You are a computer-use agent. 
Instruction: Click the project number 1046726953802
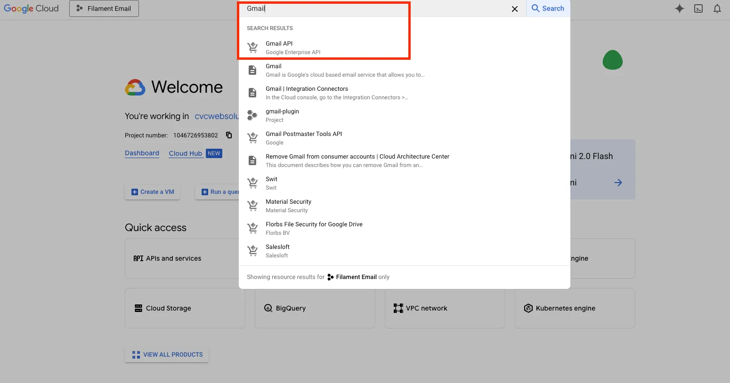click(x=195, y=136)
